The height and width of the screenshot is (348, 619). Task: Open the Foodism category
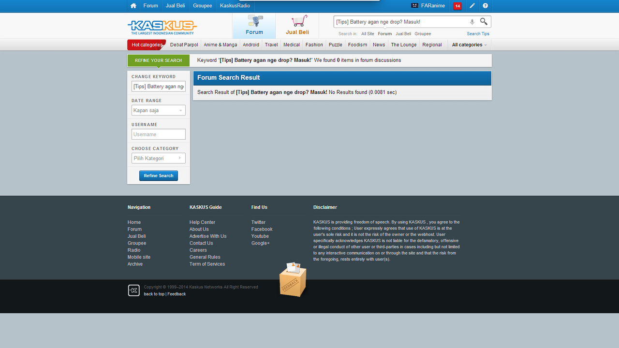(358, 45)
